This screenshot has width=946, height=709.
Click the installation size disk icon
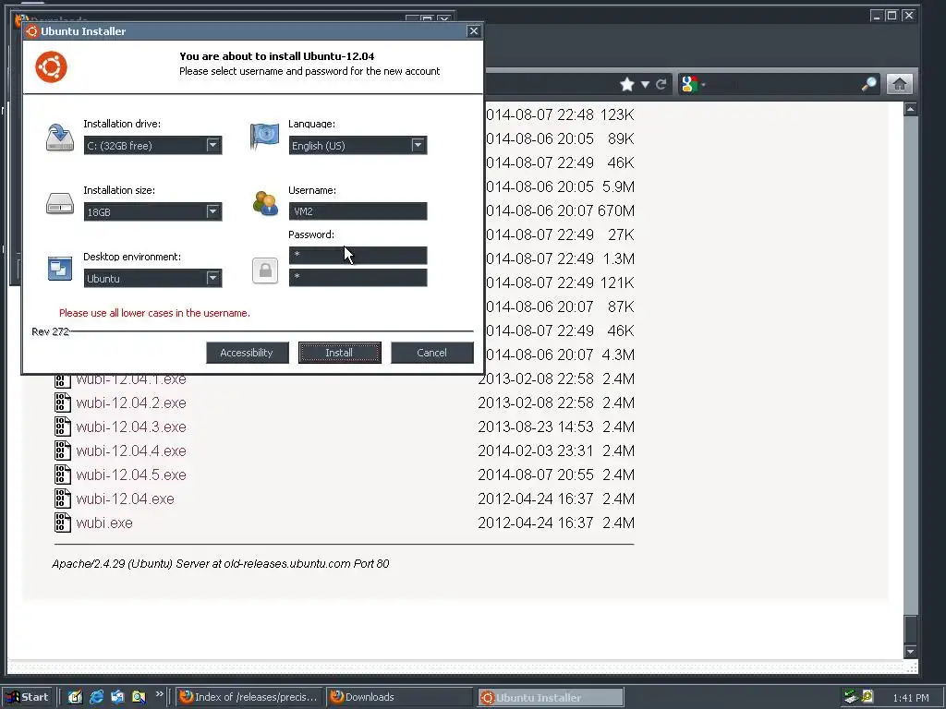(60, 204)
